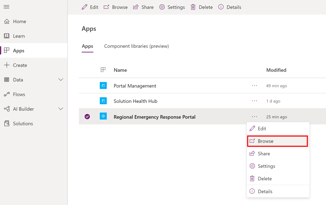Open more commands for Solution Health Hub
This screenshot has width=326, height=205.
pos(254,101)
